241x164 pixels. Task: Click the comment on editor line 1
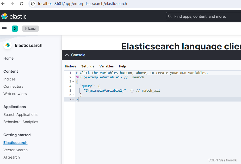point(142,73)
